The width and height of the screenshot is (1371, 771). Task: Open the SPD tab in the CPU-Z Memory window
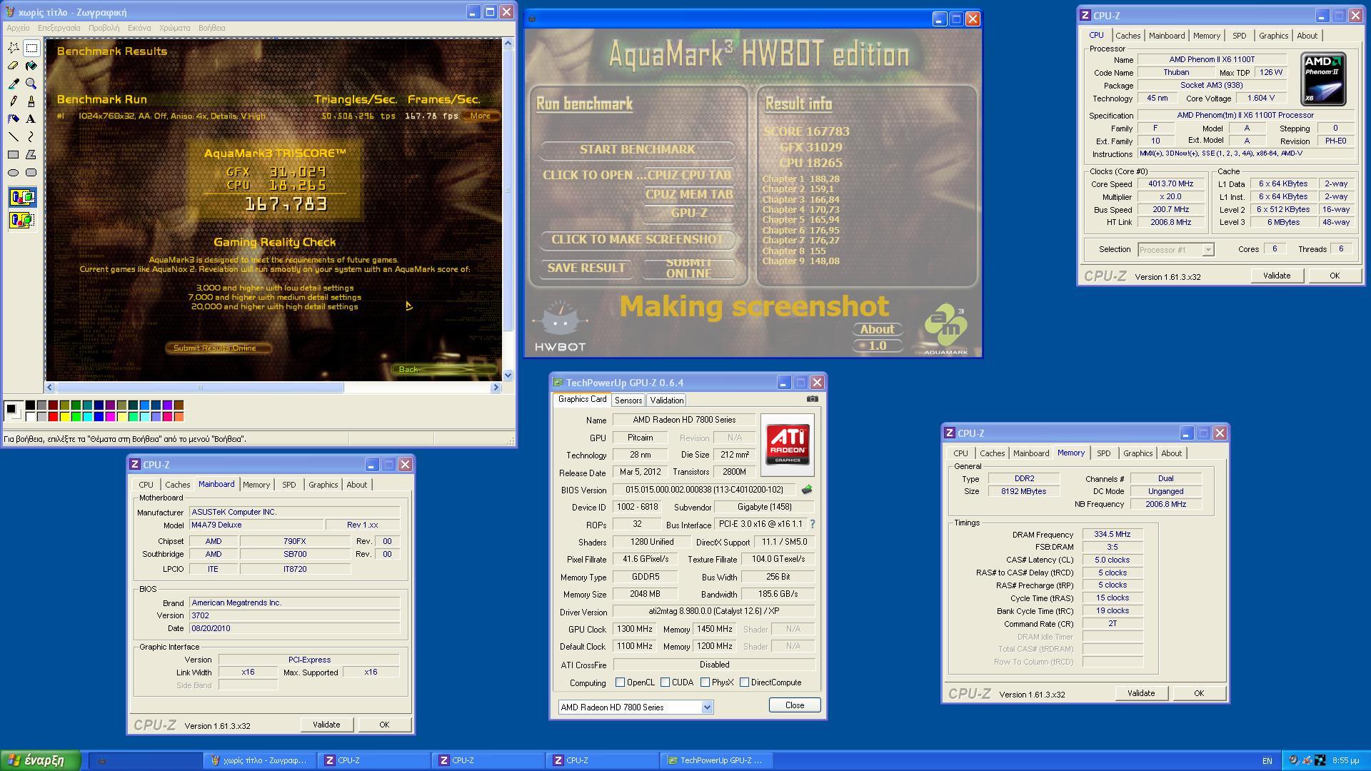click(1104, 453)
